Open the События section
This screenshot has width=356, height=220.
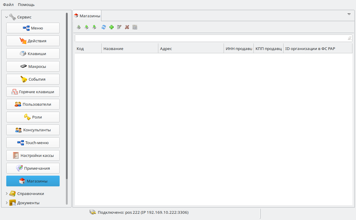pyautogui.click(x=33, y=79)
